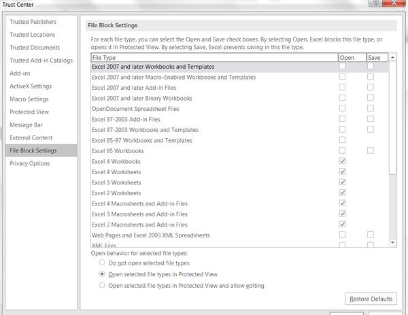Select the OpenDocument Spreadsheet Files row text
Image resolution: width=408 pixels, height=315 pixels.
click(135, 109)
